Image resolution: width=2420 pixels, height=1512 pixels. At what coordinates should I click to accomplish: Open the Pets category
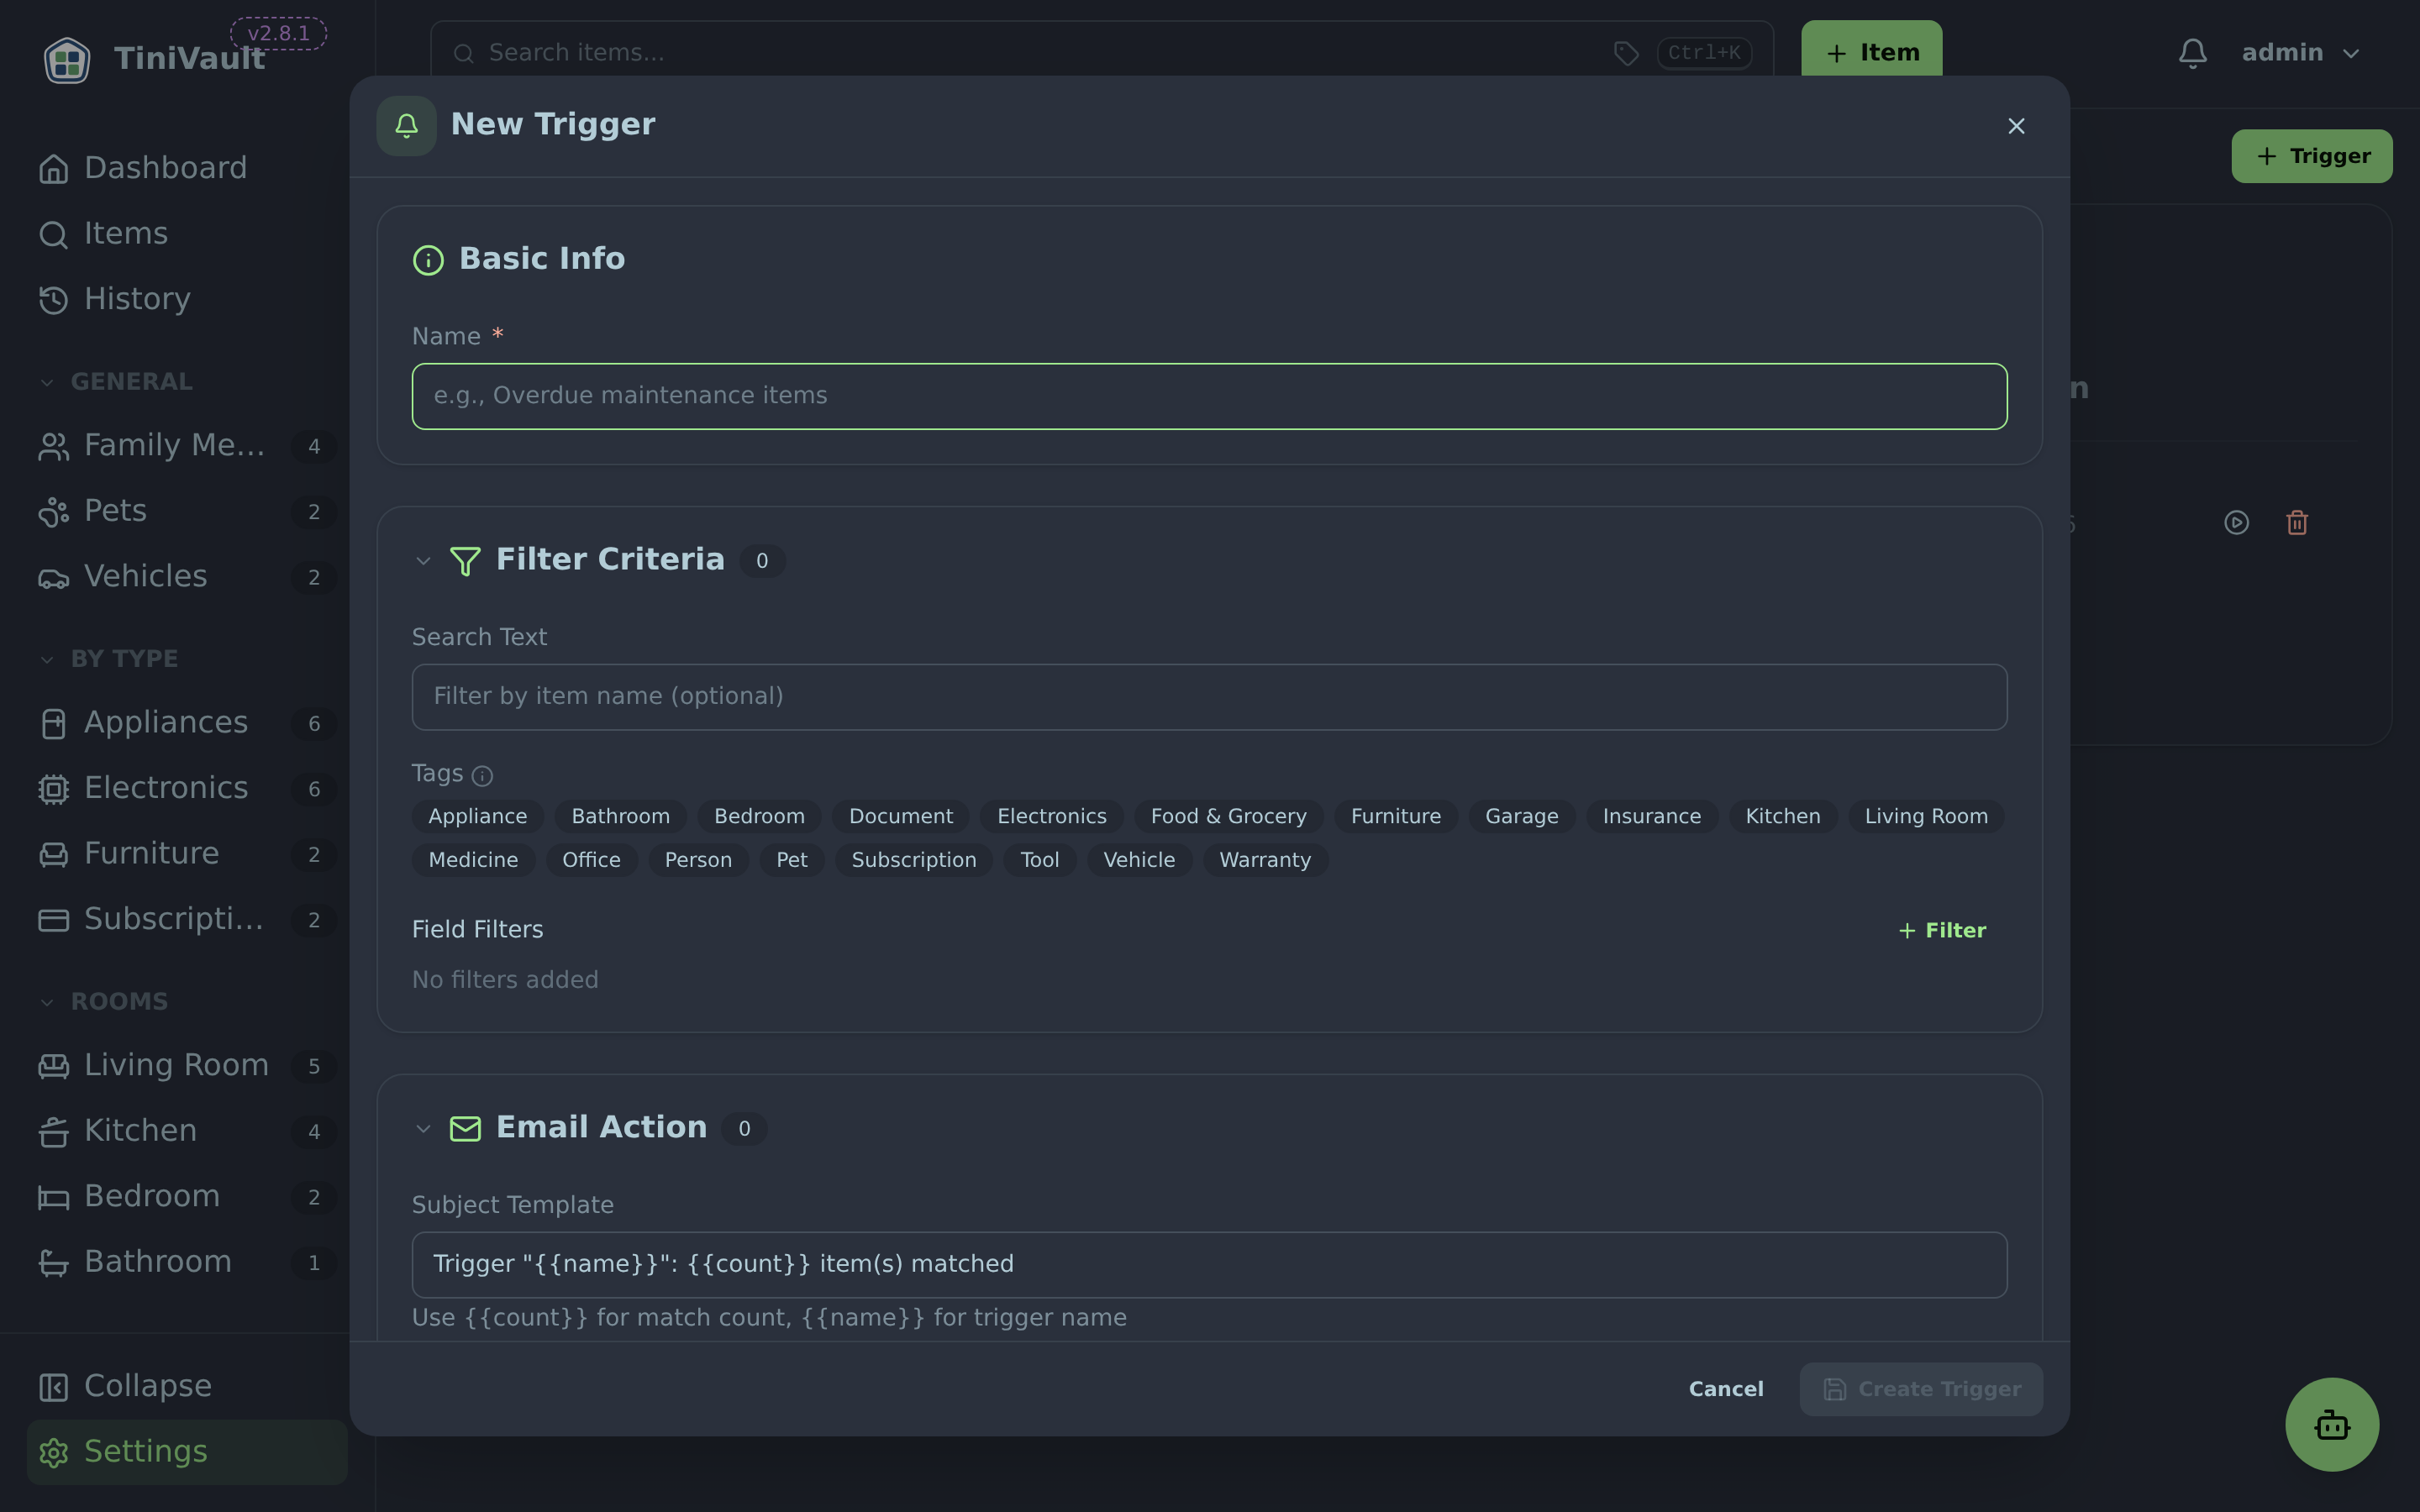click(187, 511)
